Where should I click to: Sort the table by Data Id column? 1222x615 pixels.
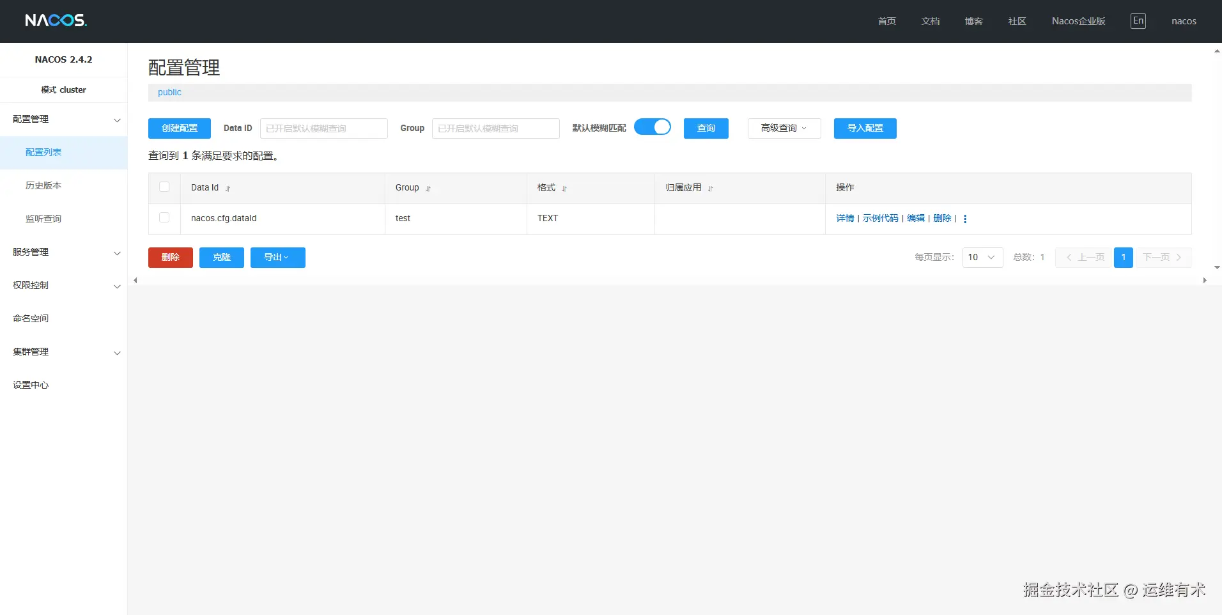(228, 189)
